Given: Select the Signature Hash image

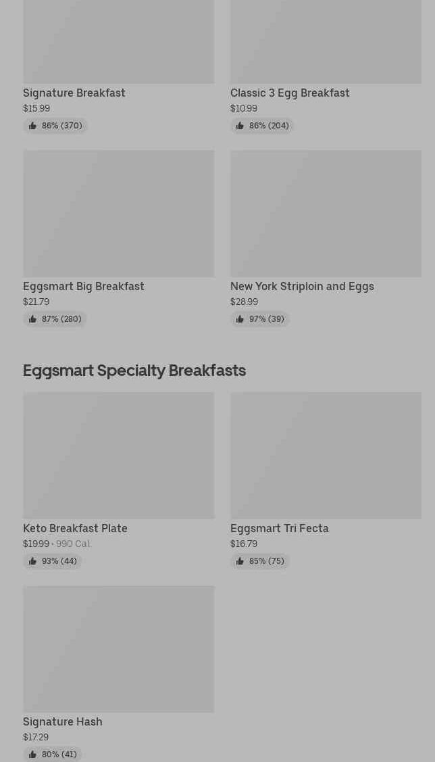Looking at the screenshot, I should (x=118, y=649).
